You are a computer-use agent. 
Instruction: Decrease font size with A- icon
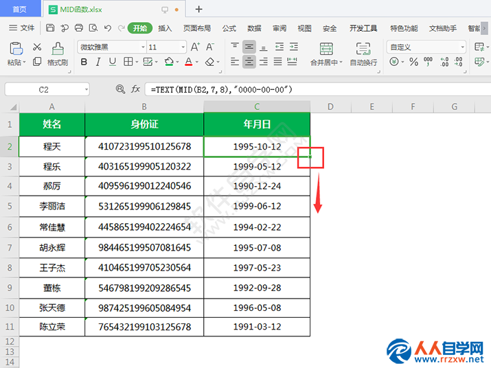click(210, 47)
